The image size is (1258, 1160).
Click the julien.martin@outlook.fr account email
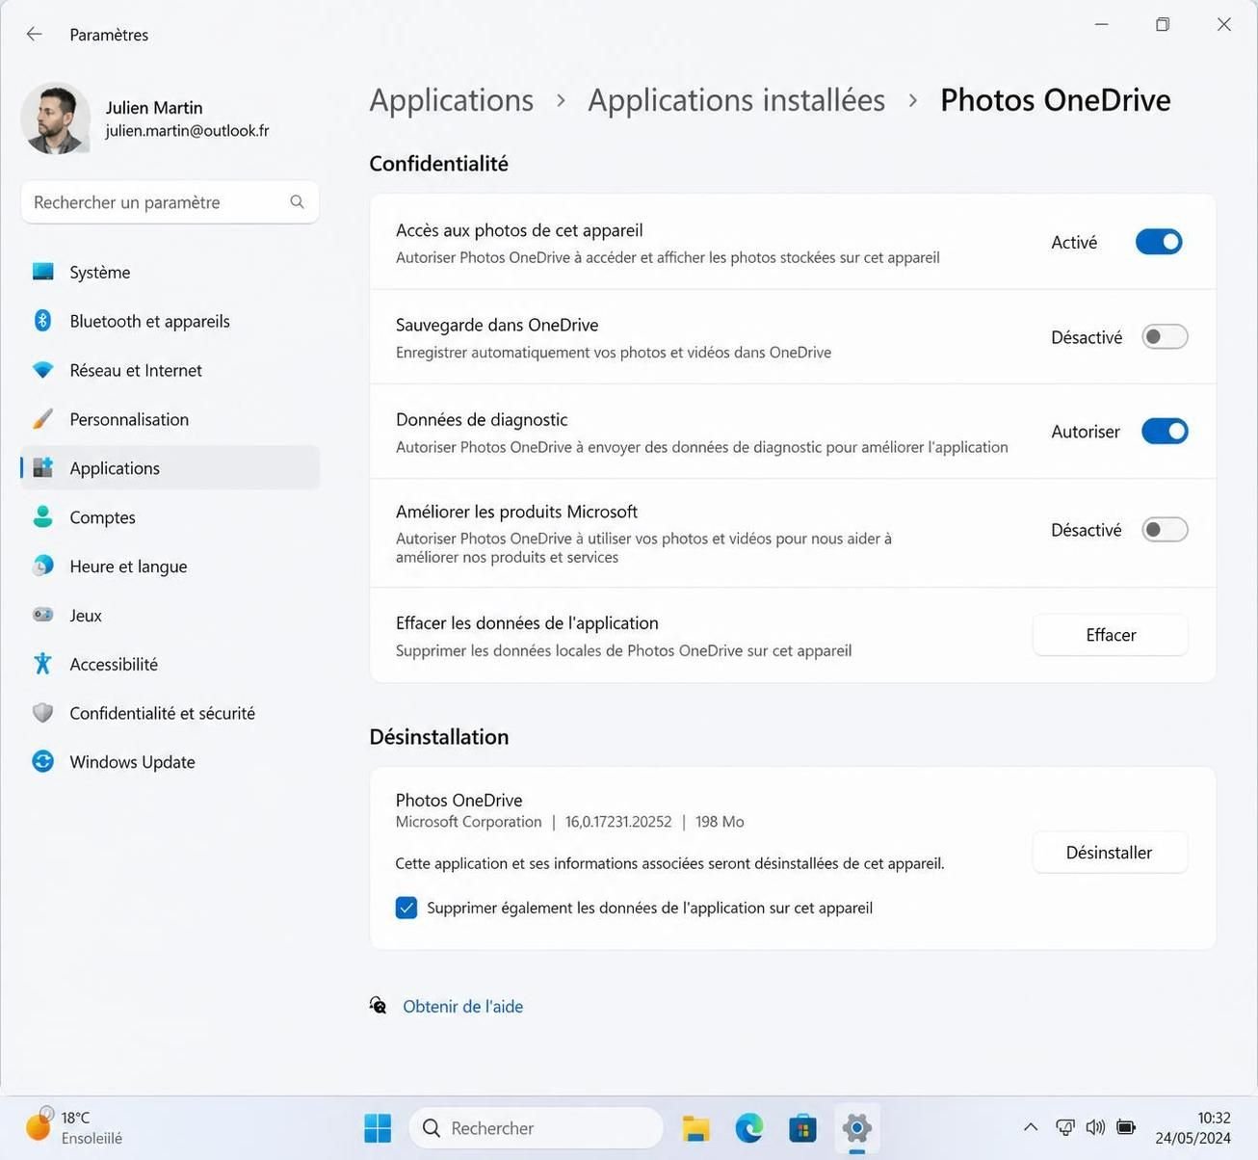click(x=187, y=130)
